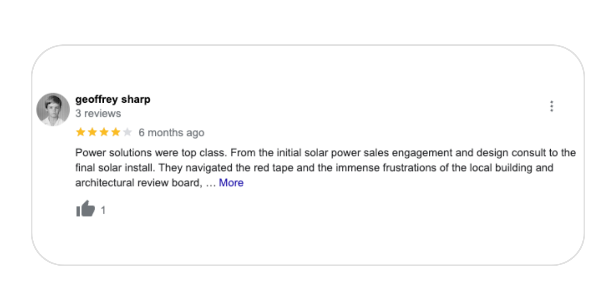Expand the review with the More link

231,183
